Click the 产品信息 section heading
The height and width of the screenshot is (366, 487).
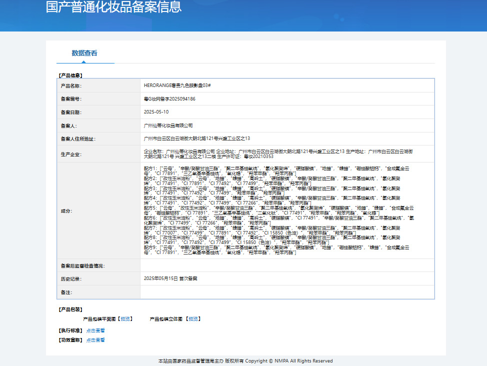[70, 75]
